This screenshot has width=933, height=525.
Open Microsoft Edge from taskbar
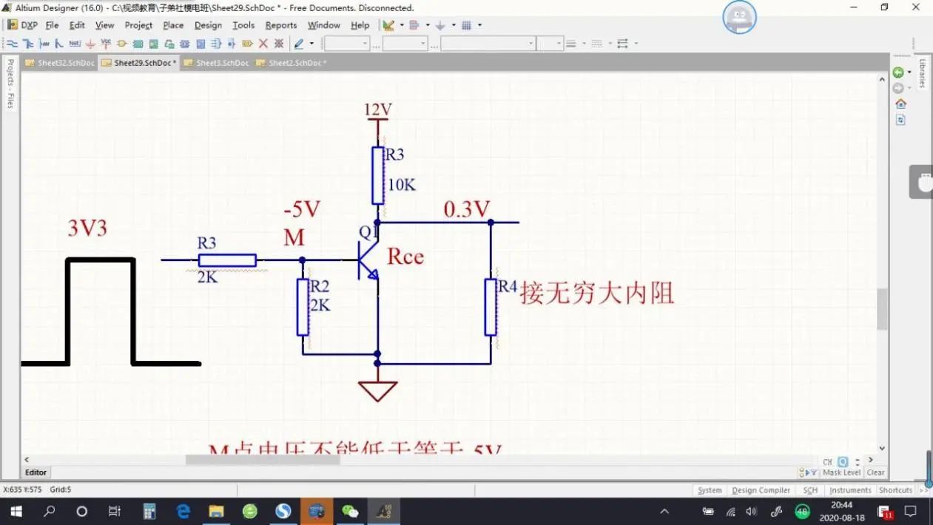[183, 511]
